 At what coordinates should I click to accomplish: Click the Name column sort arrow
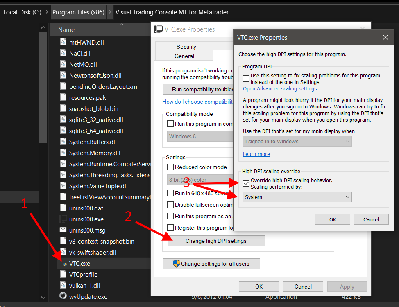point(122,25)
